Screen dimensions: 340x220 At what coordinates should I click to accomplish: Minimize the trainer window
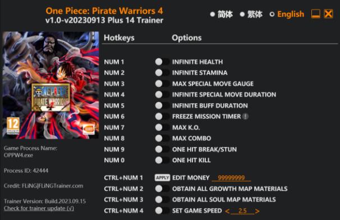315,14
